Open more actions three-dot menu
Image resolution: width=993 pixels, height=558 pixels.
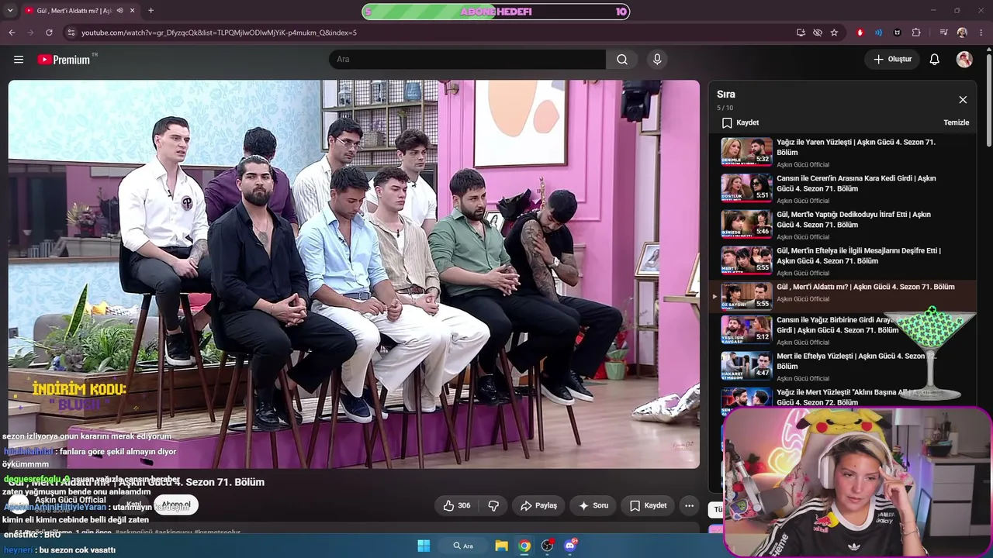(x=689, y=505)
